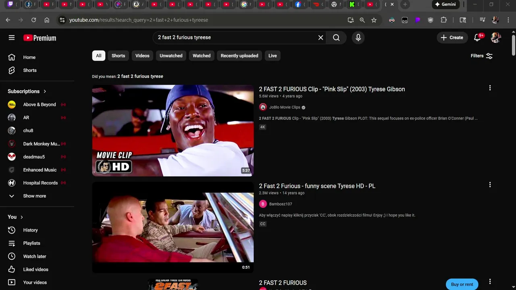This screenshot has height=290, width=516.
Task: Open the YouTube guide hamburger menu
Action: click(x=12, y=37)
